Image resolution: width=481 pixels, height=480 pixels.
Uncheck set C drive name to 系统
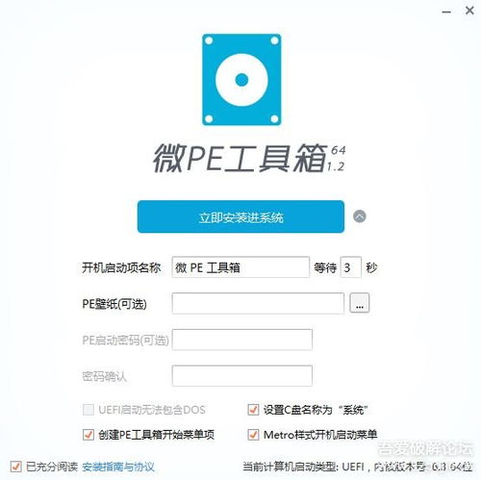click(253, 410)
